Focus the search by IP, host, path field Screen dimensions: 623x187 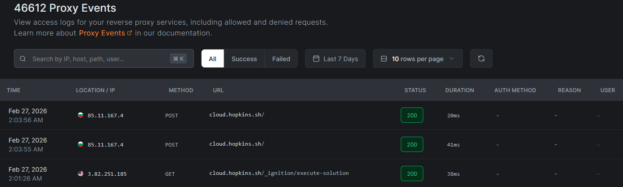(x=99, y=59)
